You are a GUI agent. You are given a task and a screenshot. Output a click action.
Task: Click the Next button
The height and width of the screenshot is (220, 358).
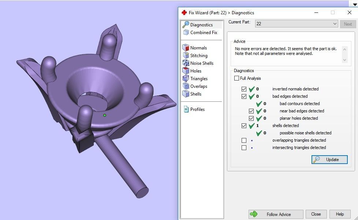pyautogui.click(x=348, y=24)
